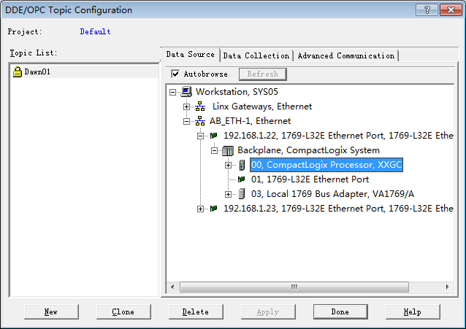
Task: Toggle the Autobrowse checkbox
Action: 175,74
